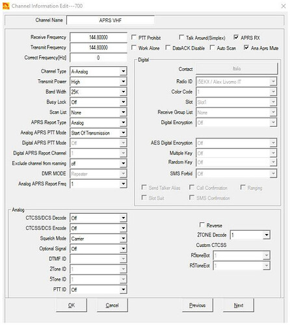Click the SMS Forbid dropdown
Image resolution: width=290 pixels, height=325 pixels.
pyautogui.click(x=236, y=174)
